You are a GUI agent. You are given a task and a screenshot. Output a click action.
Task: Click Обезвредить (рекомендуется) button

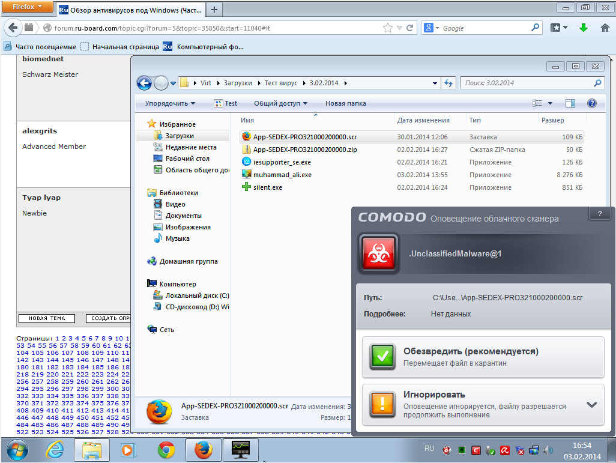(483, 357)
